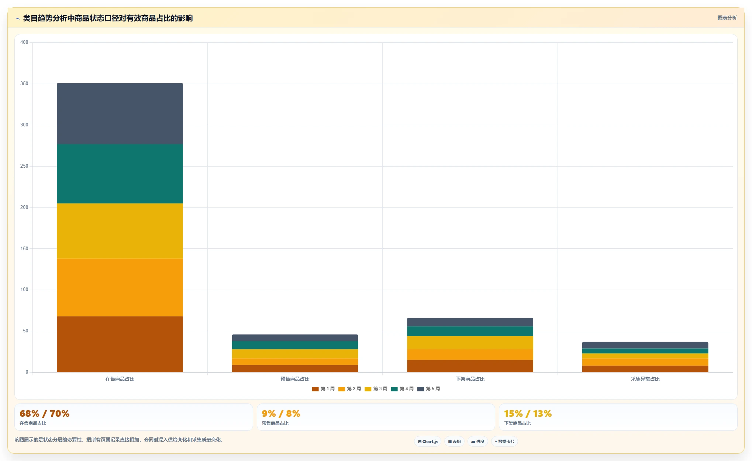Click the teal 第4周 segment of 预售商品占比 bar
The width and height of the screenshot is (752, 461).
tap(295, 345)
